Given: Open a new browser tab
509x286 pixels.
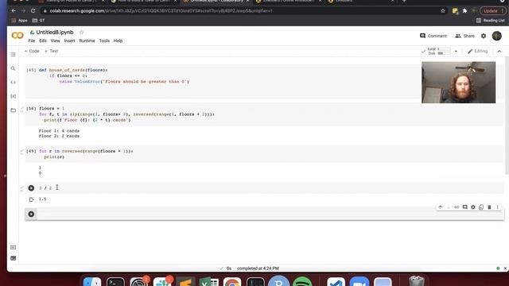Looking at the screenshot, I should [404, 1].
